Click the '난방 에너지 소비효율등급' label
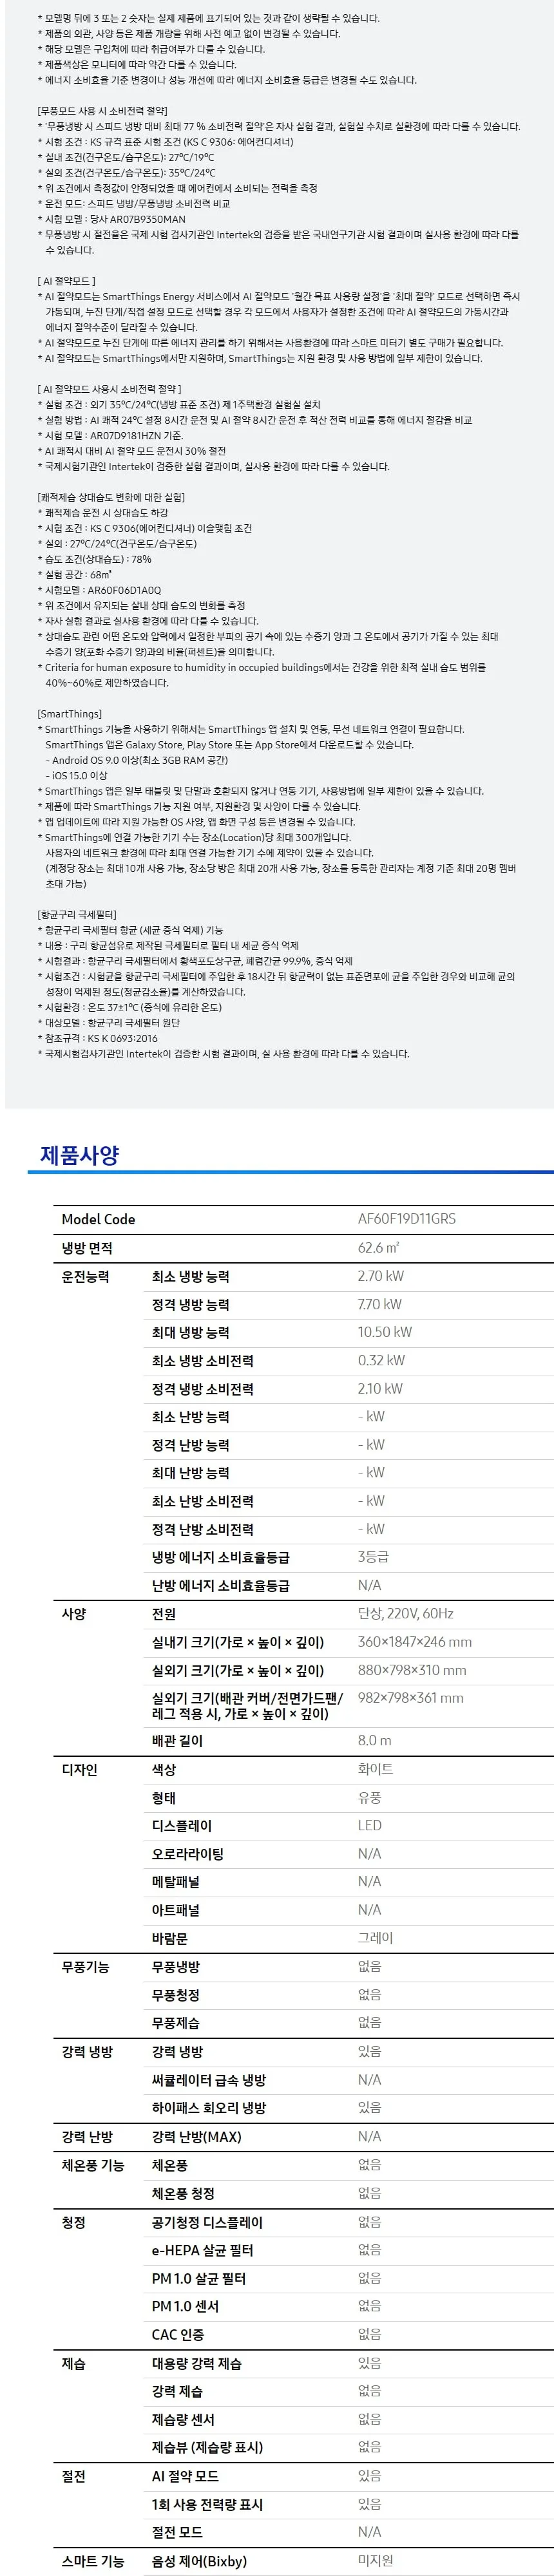The width and height of the screenshot is (554, 2576). coord(221,1585)
